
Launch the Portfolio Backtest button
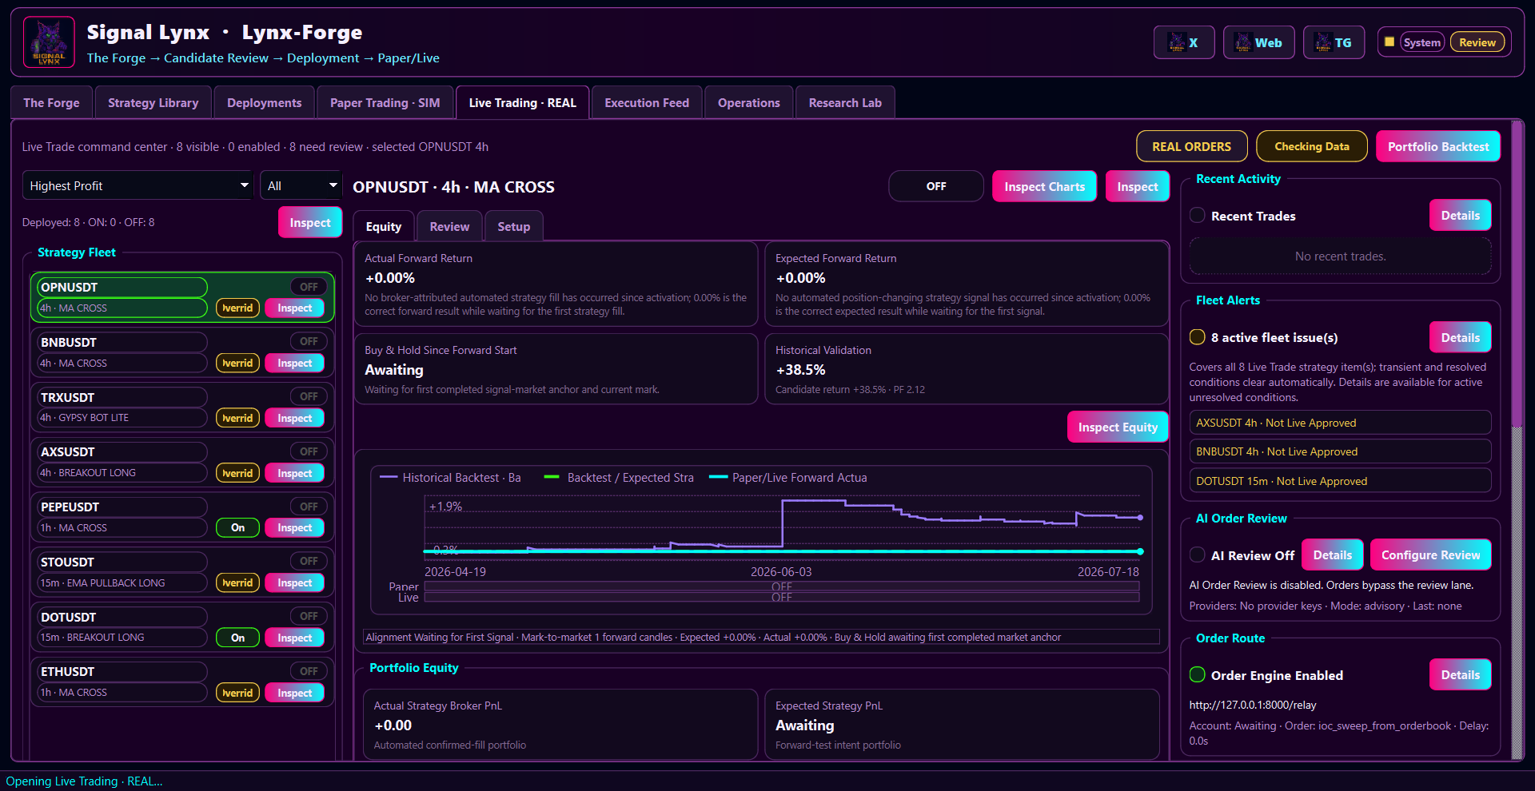coord(1437,146)
